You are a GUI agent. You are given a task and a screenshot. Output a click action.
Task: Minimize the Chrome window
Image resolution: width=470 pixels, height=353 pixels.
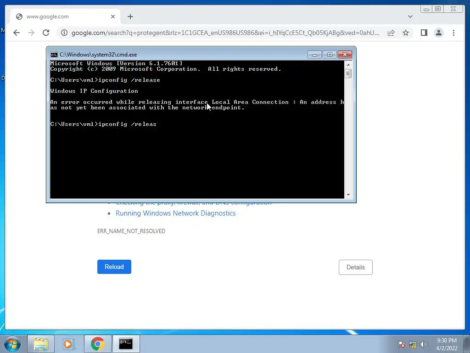coord(426,9)
